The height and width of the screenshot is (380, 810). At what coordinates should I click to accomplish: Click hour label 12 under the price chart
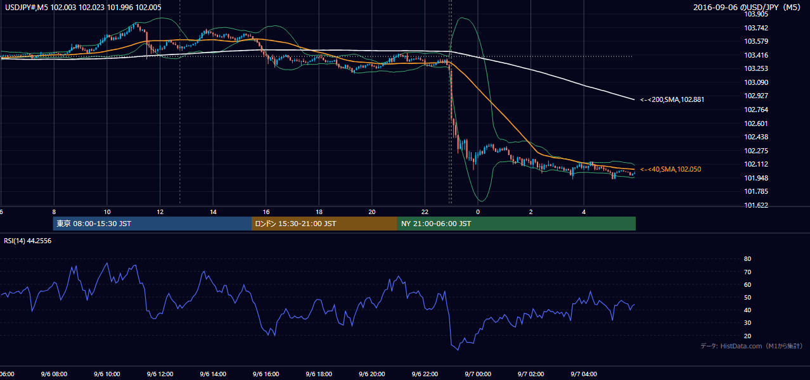pyautogui.click(x=160, y=212)
